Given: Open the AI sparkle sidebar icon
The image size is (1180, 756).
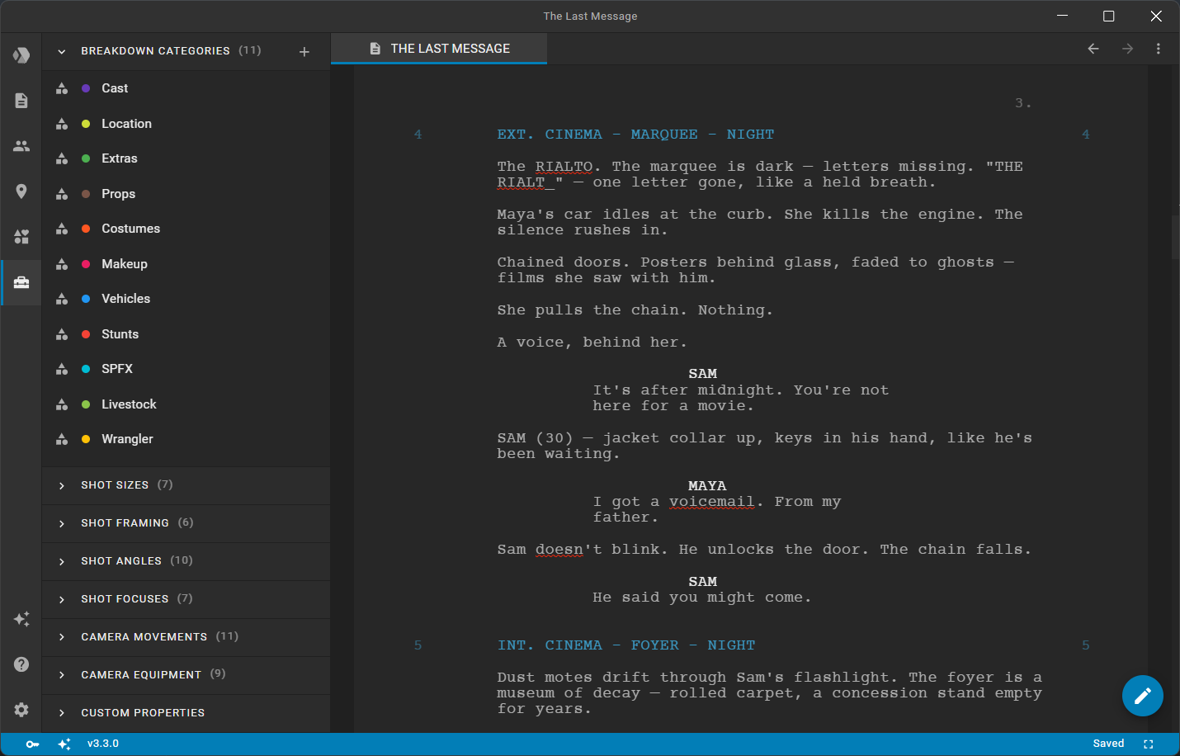Looking at the screenshot, I should 21,619.
